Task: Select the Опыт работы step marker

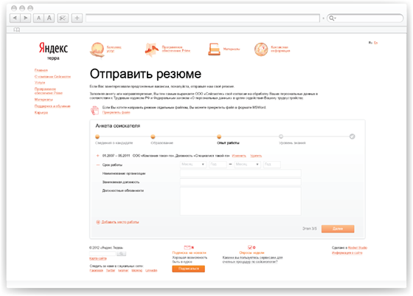Action: pyautogui.click(x=219, y=137)
